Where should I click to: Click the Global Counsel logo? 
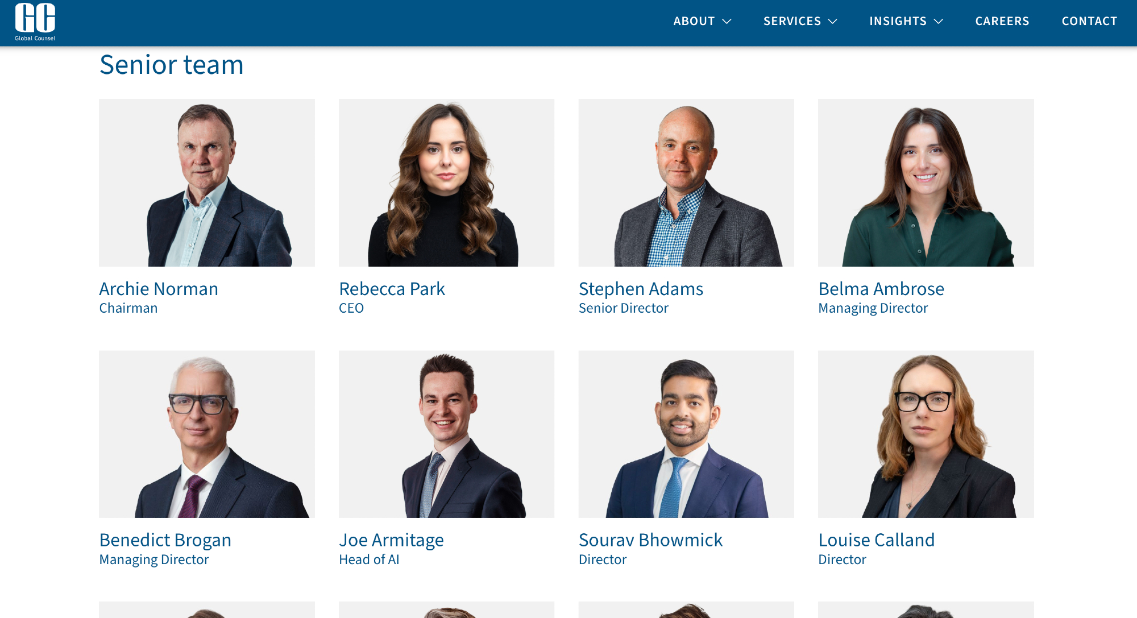click(x=35, y=22)
